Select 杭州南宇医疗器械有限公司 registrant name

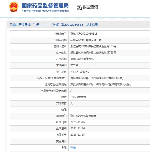[86, 40]
